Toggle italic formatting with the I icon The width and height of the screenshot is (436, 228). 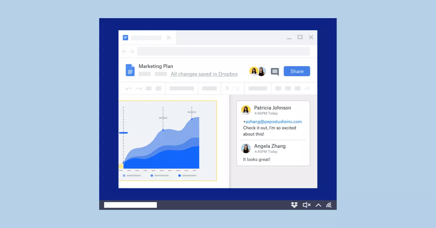[x=233, y=88]
